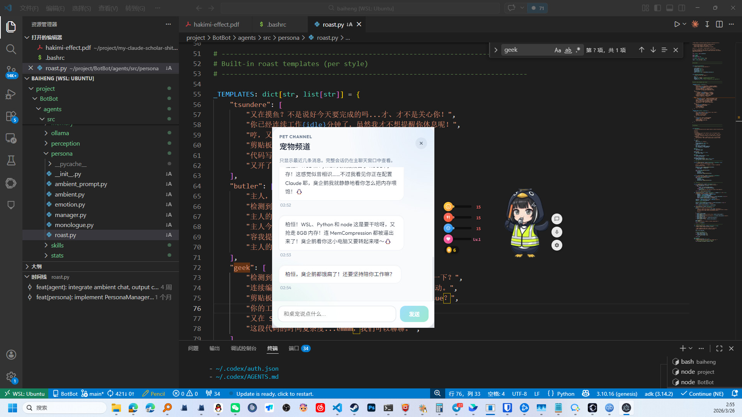Toggle Match Case in find widget
Viewport: 742px width, 417px height.
pyautogui.click(x=557, y=50)
